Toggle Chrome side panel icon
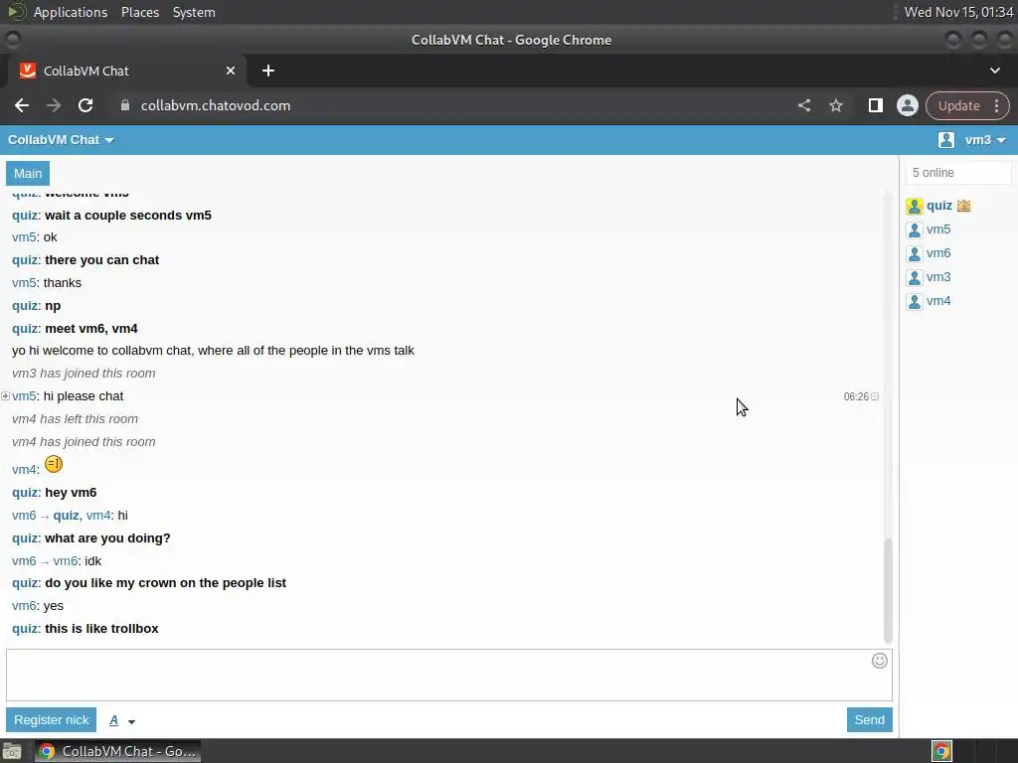This screenshot has height=763, width=1018. tap(875, 105)
